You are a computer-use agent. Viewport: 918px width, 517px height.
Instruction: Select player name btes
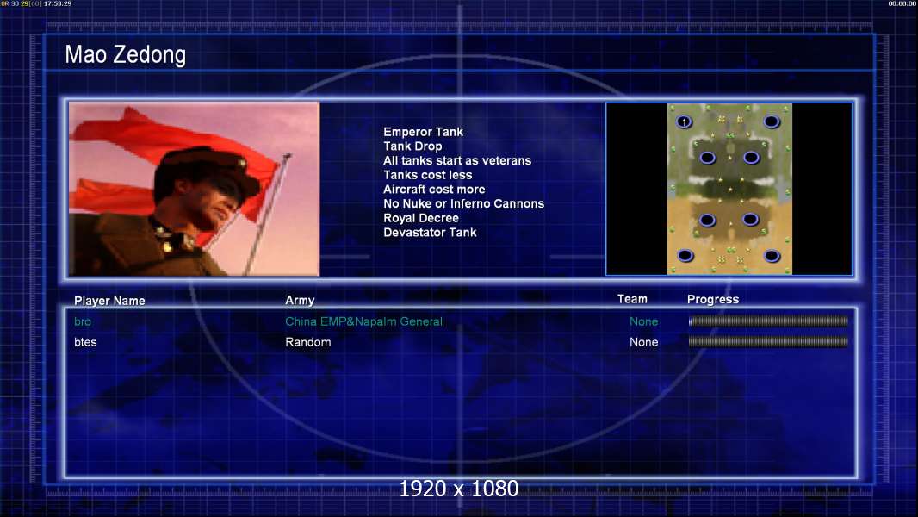[85, 342]
